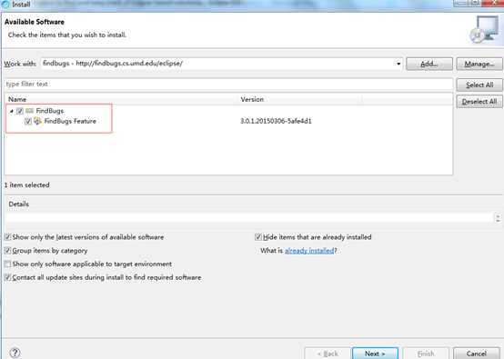
Task: Toggle Group items by category checkbox
Action: pyautogui.click(x=7, y=250)
